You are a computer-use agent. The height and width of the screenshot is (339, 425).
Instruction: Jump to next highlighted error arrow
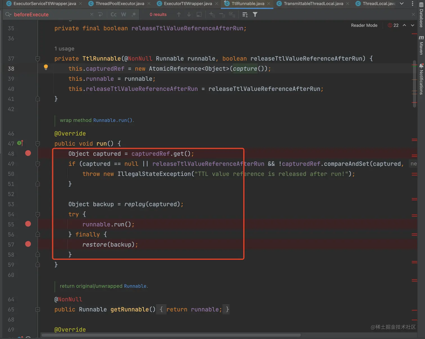[x=412, y=25]
